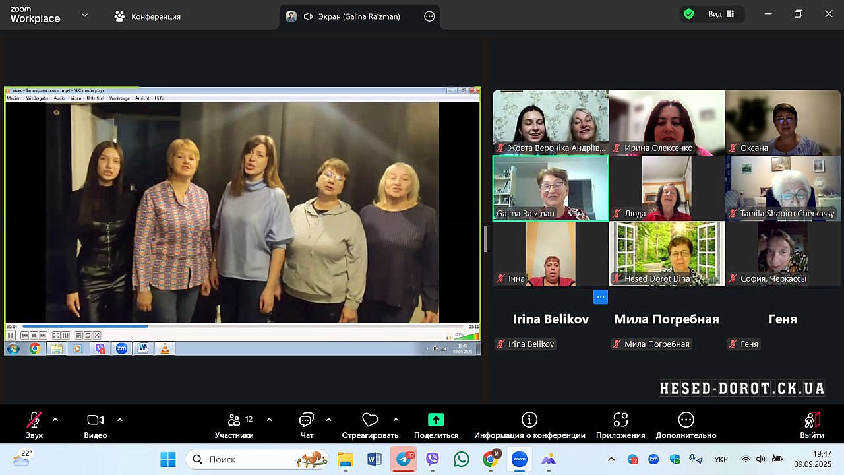Screen dimensions: 844x475
Task: Expand video options arrow next to Видео
Action: (120, 420)
